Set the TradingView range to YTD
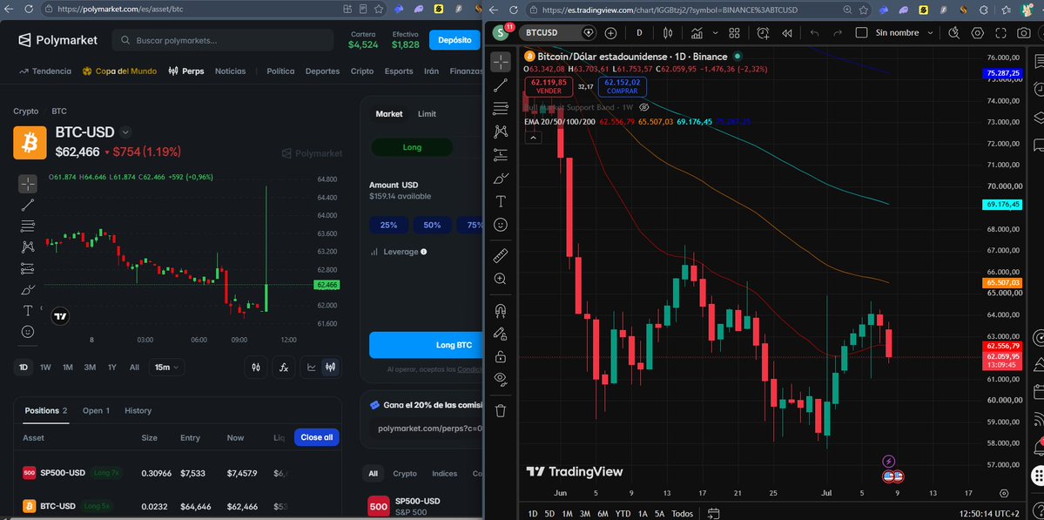 (623, 513)
